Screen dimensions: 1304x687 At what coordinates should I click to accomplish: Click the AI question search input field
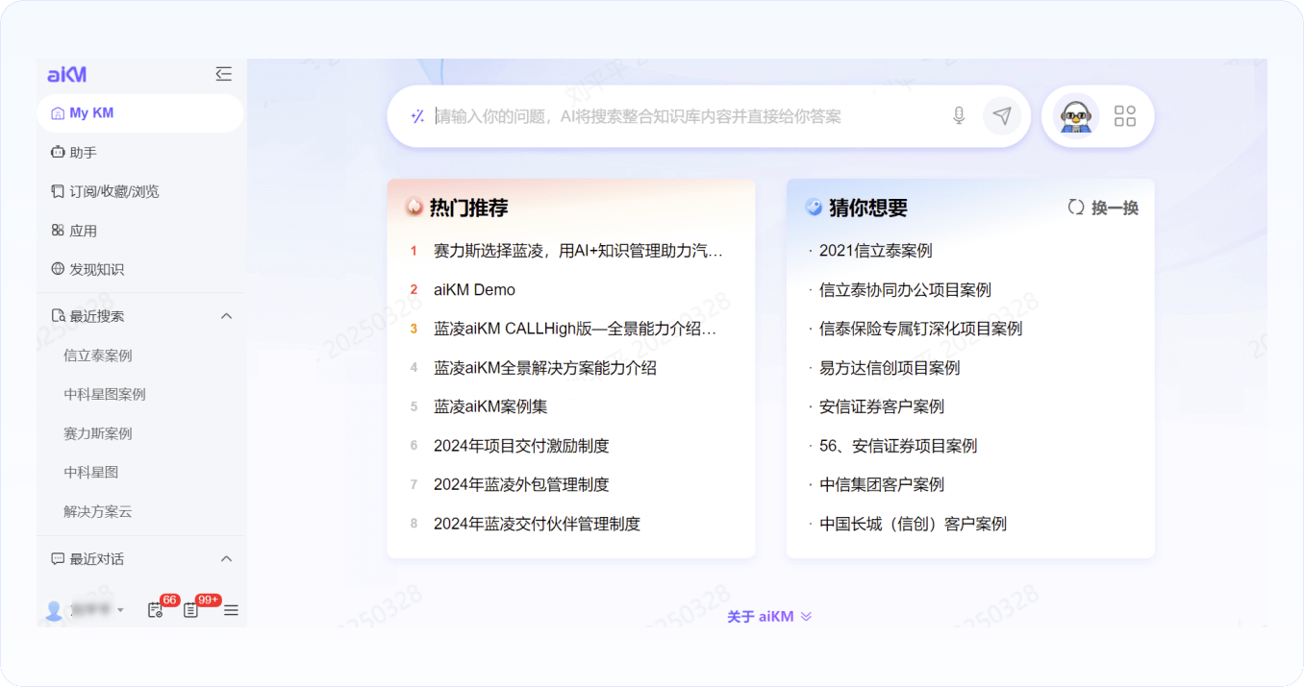pyautogui.click(x=683, y=116)
